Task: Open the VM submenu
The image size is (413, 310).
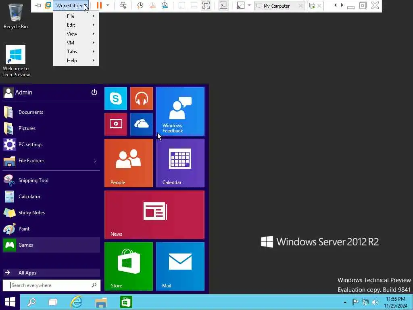Action: pos(76,43)
